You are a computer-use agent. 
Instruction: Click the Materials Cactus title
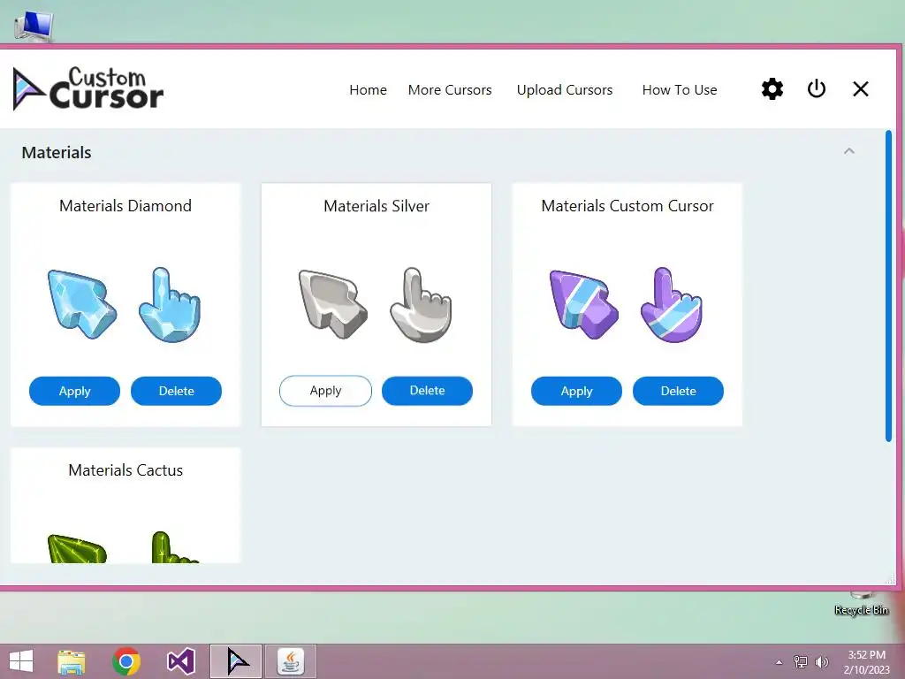pos(125,470)
